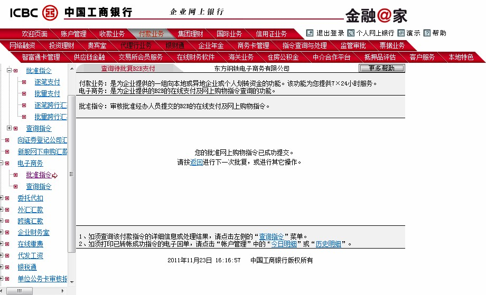Open the 智富通卡管理 tab
This screenshot has height=295, width=486.
coord(41,57)
